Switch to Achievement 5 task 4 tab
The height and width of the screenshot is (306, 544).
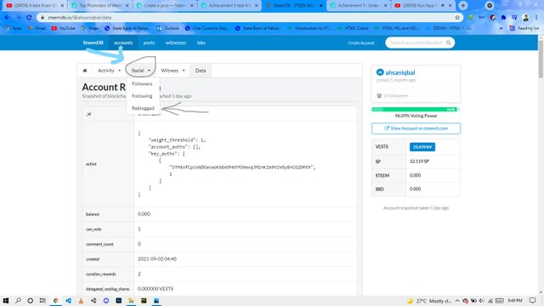click(x=230, y=6)
